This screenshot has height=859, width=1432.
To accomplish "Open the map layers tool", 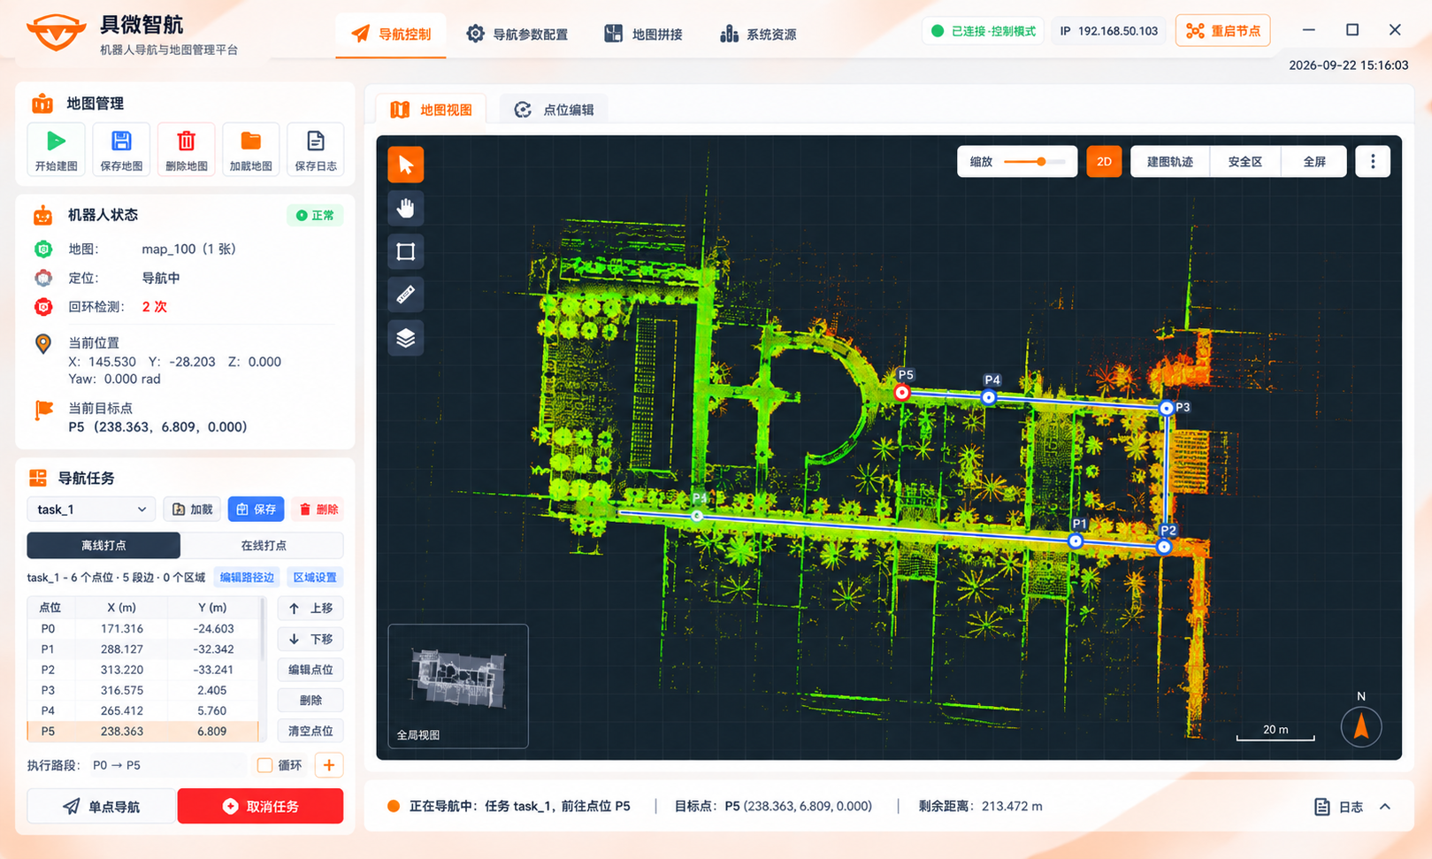I will [x=406, y=338].
